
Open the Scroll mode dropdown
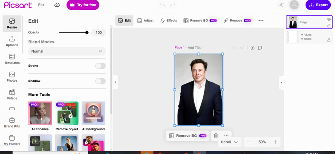click(x=230, y=142)
